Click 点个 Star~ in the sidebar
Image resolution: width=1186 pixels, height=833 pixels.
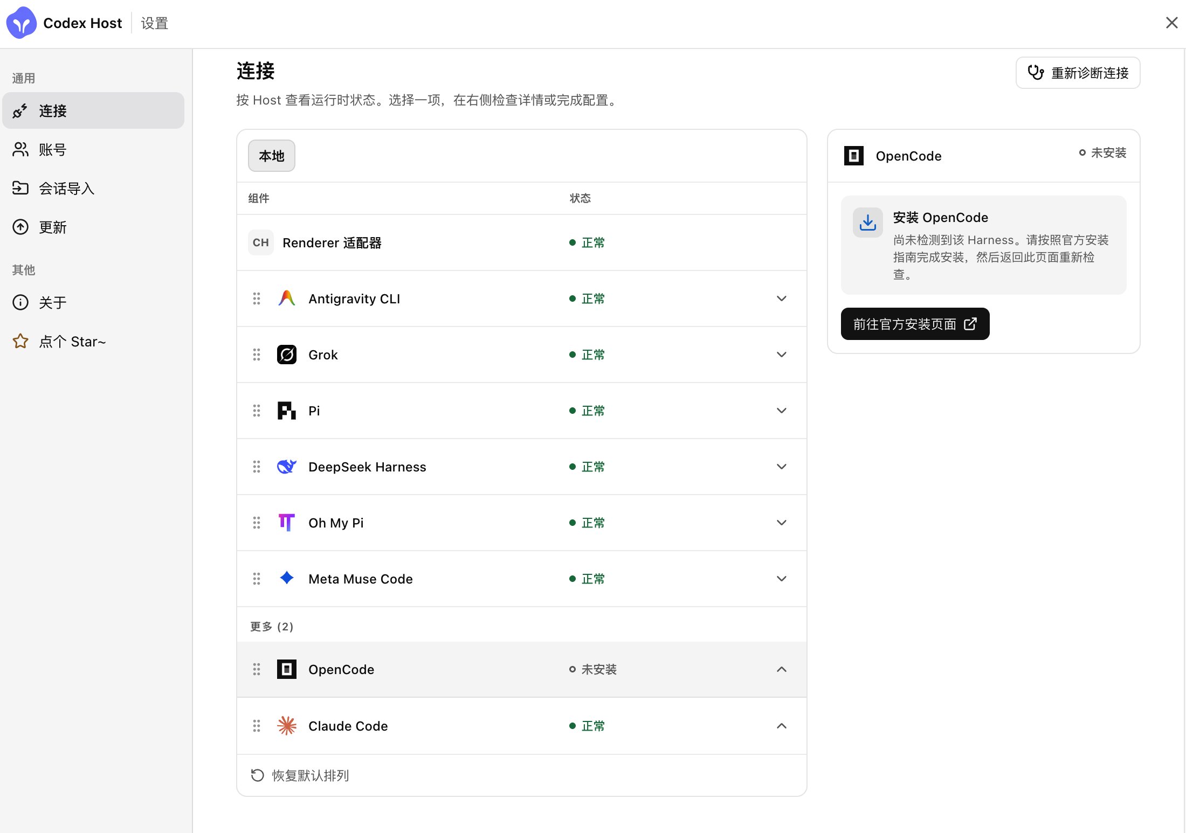[x=93, y=341]
